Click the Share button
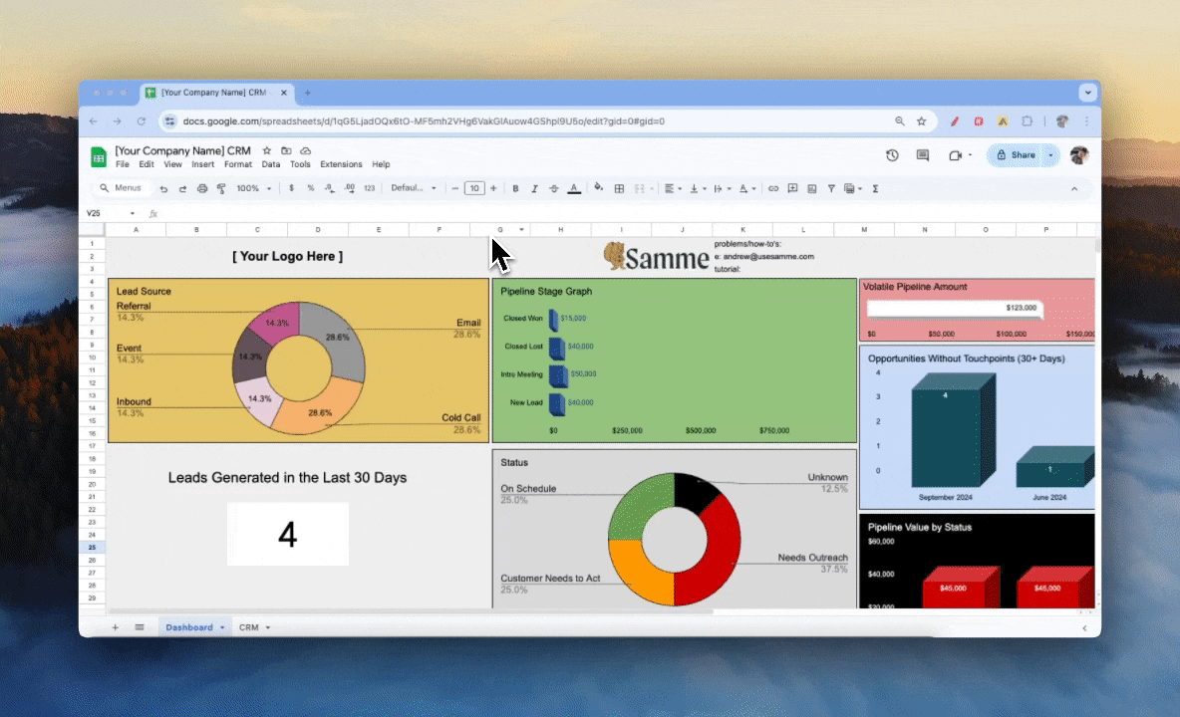The height and width of the screenshot is (717, 1180). click(x=1016, y=155)
